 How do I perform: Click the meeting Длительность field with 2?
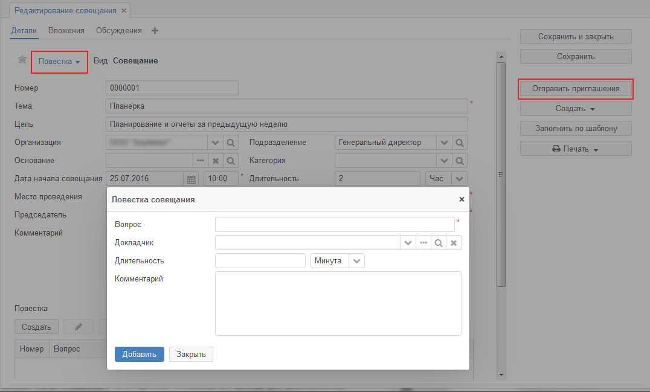coord(378,179)
